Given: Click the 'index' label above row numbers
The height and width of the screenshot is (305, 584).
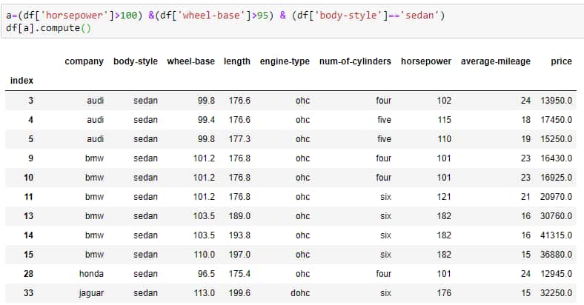Looking at the screenshot, I should [x=21, y=81].
